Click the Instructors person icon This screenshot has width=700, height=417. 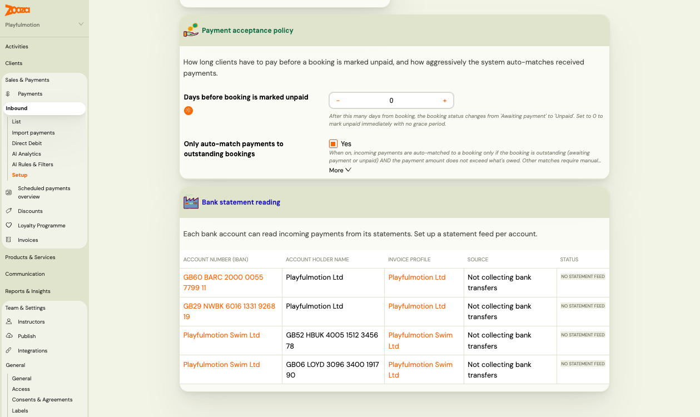(8, 322)
